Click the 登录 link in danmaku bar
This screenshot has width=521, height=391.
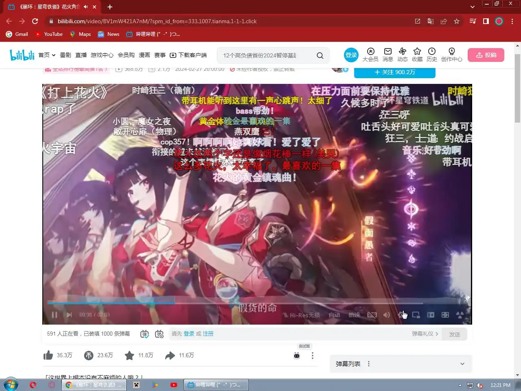pyautogui.click(x=189, y=334)
